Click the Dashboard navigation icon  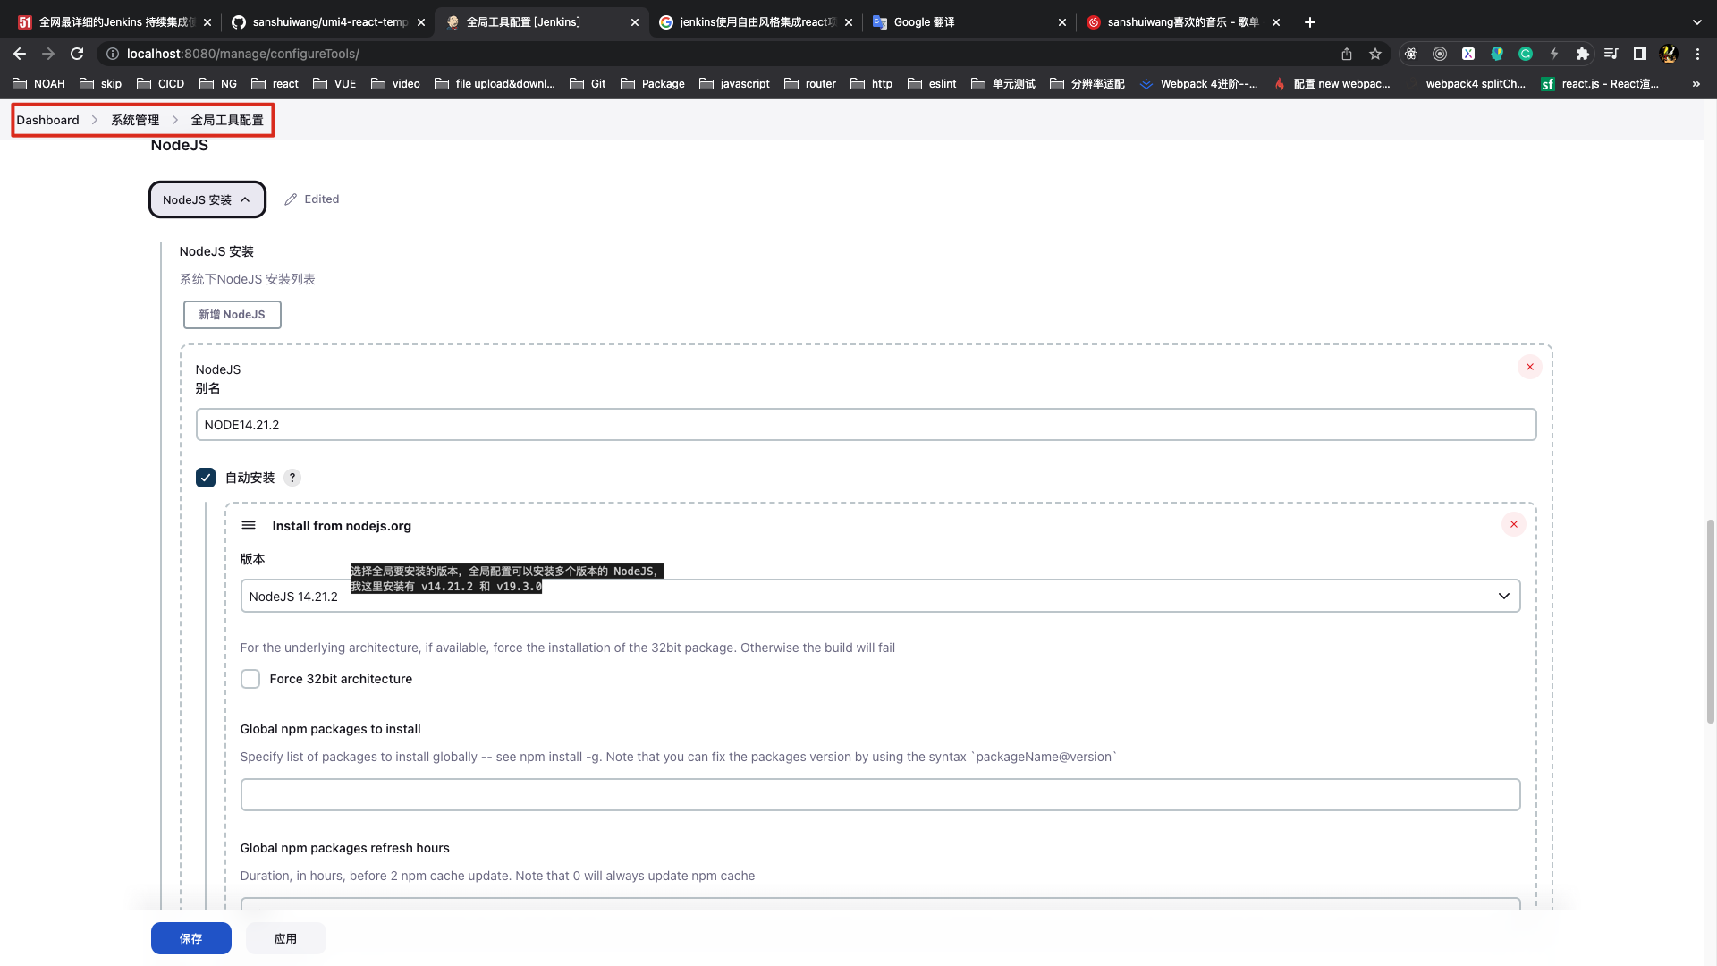tap(47, 119)
